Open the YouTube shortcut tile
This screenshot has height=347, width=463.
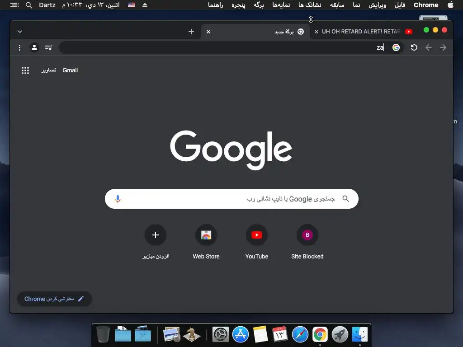tap(257, 242)
